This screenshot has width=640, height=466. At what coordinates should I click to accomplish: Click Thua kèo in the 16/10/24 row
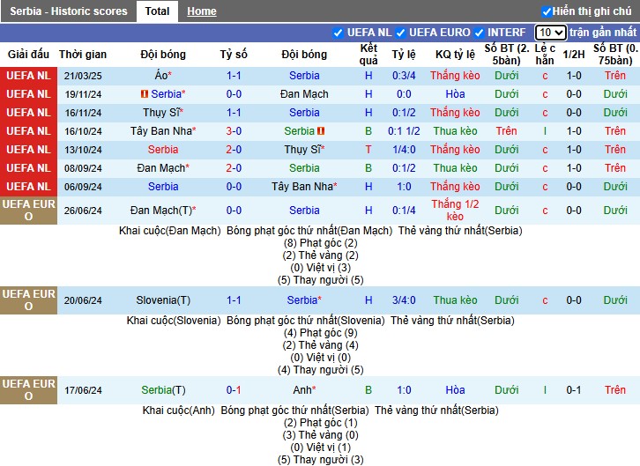point(455,131)
